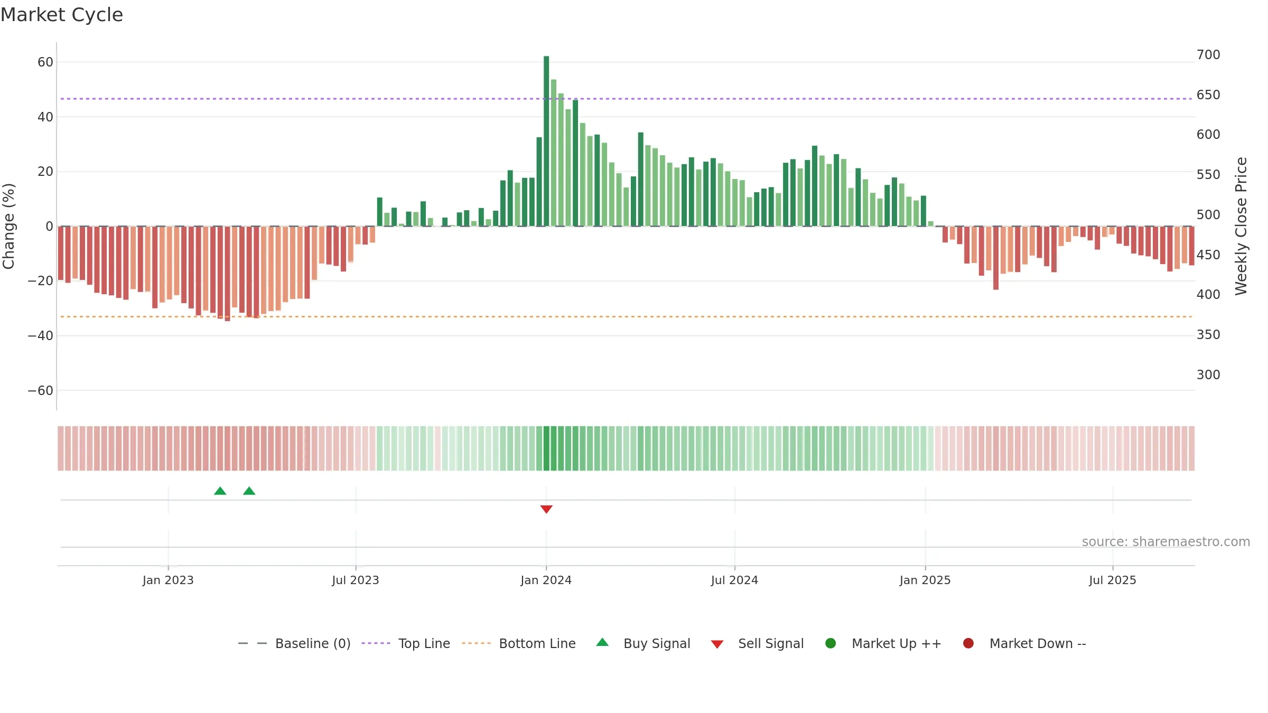Click the Jul 2024 axis label

[734, 580]
